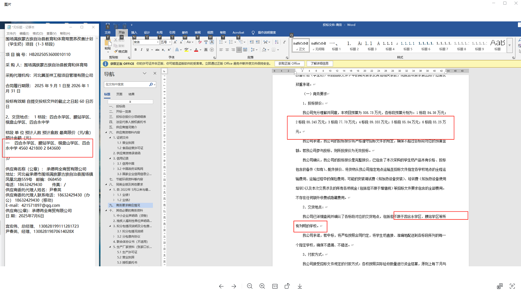Screen dimensions: 521x293
Task: Increase paragraph indent
Action: (x=258, y=42)
